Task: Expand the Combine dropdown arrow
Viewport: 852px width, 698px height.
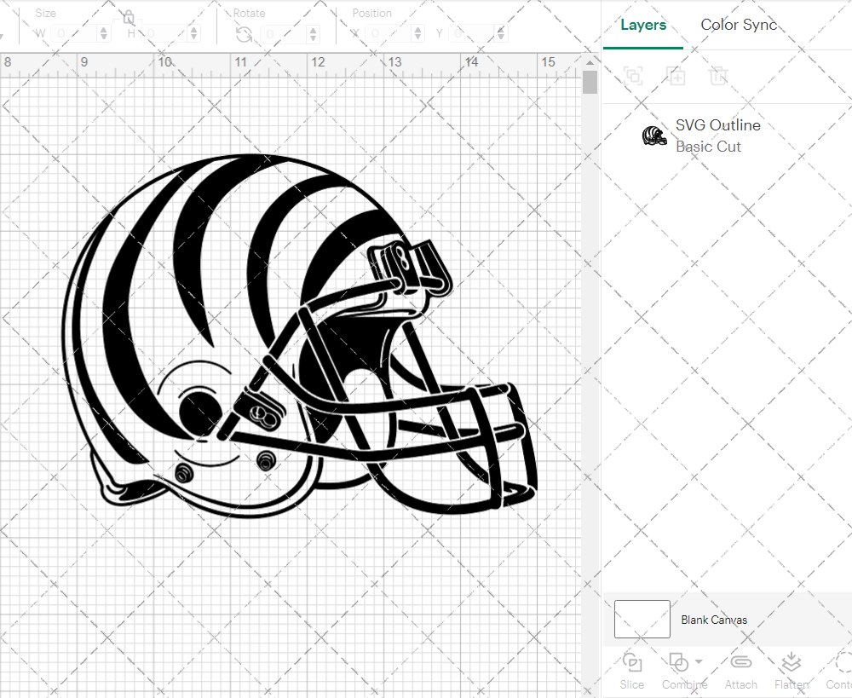Action: (699, 661)
